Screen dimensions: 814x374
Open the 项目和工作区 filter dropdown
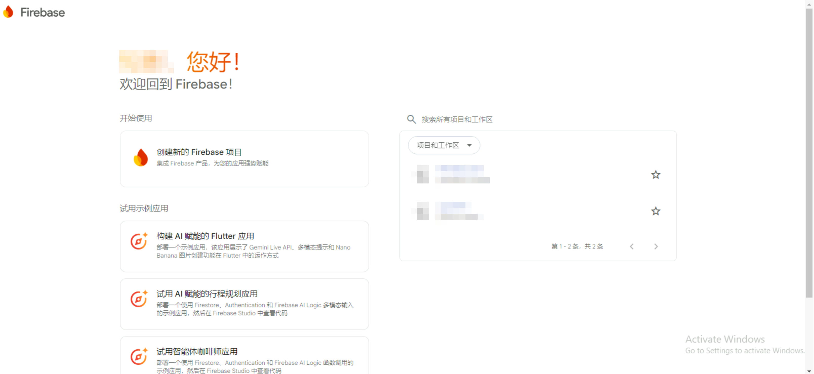pyautogui.click(x=444, y=145)
